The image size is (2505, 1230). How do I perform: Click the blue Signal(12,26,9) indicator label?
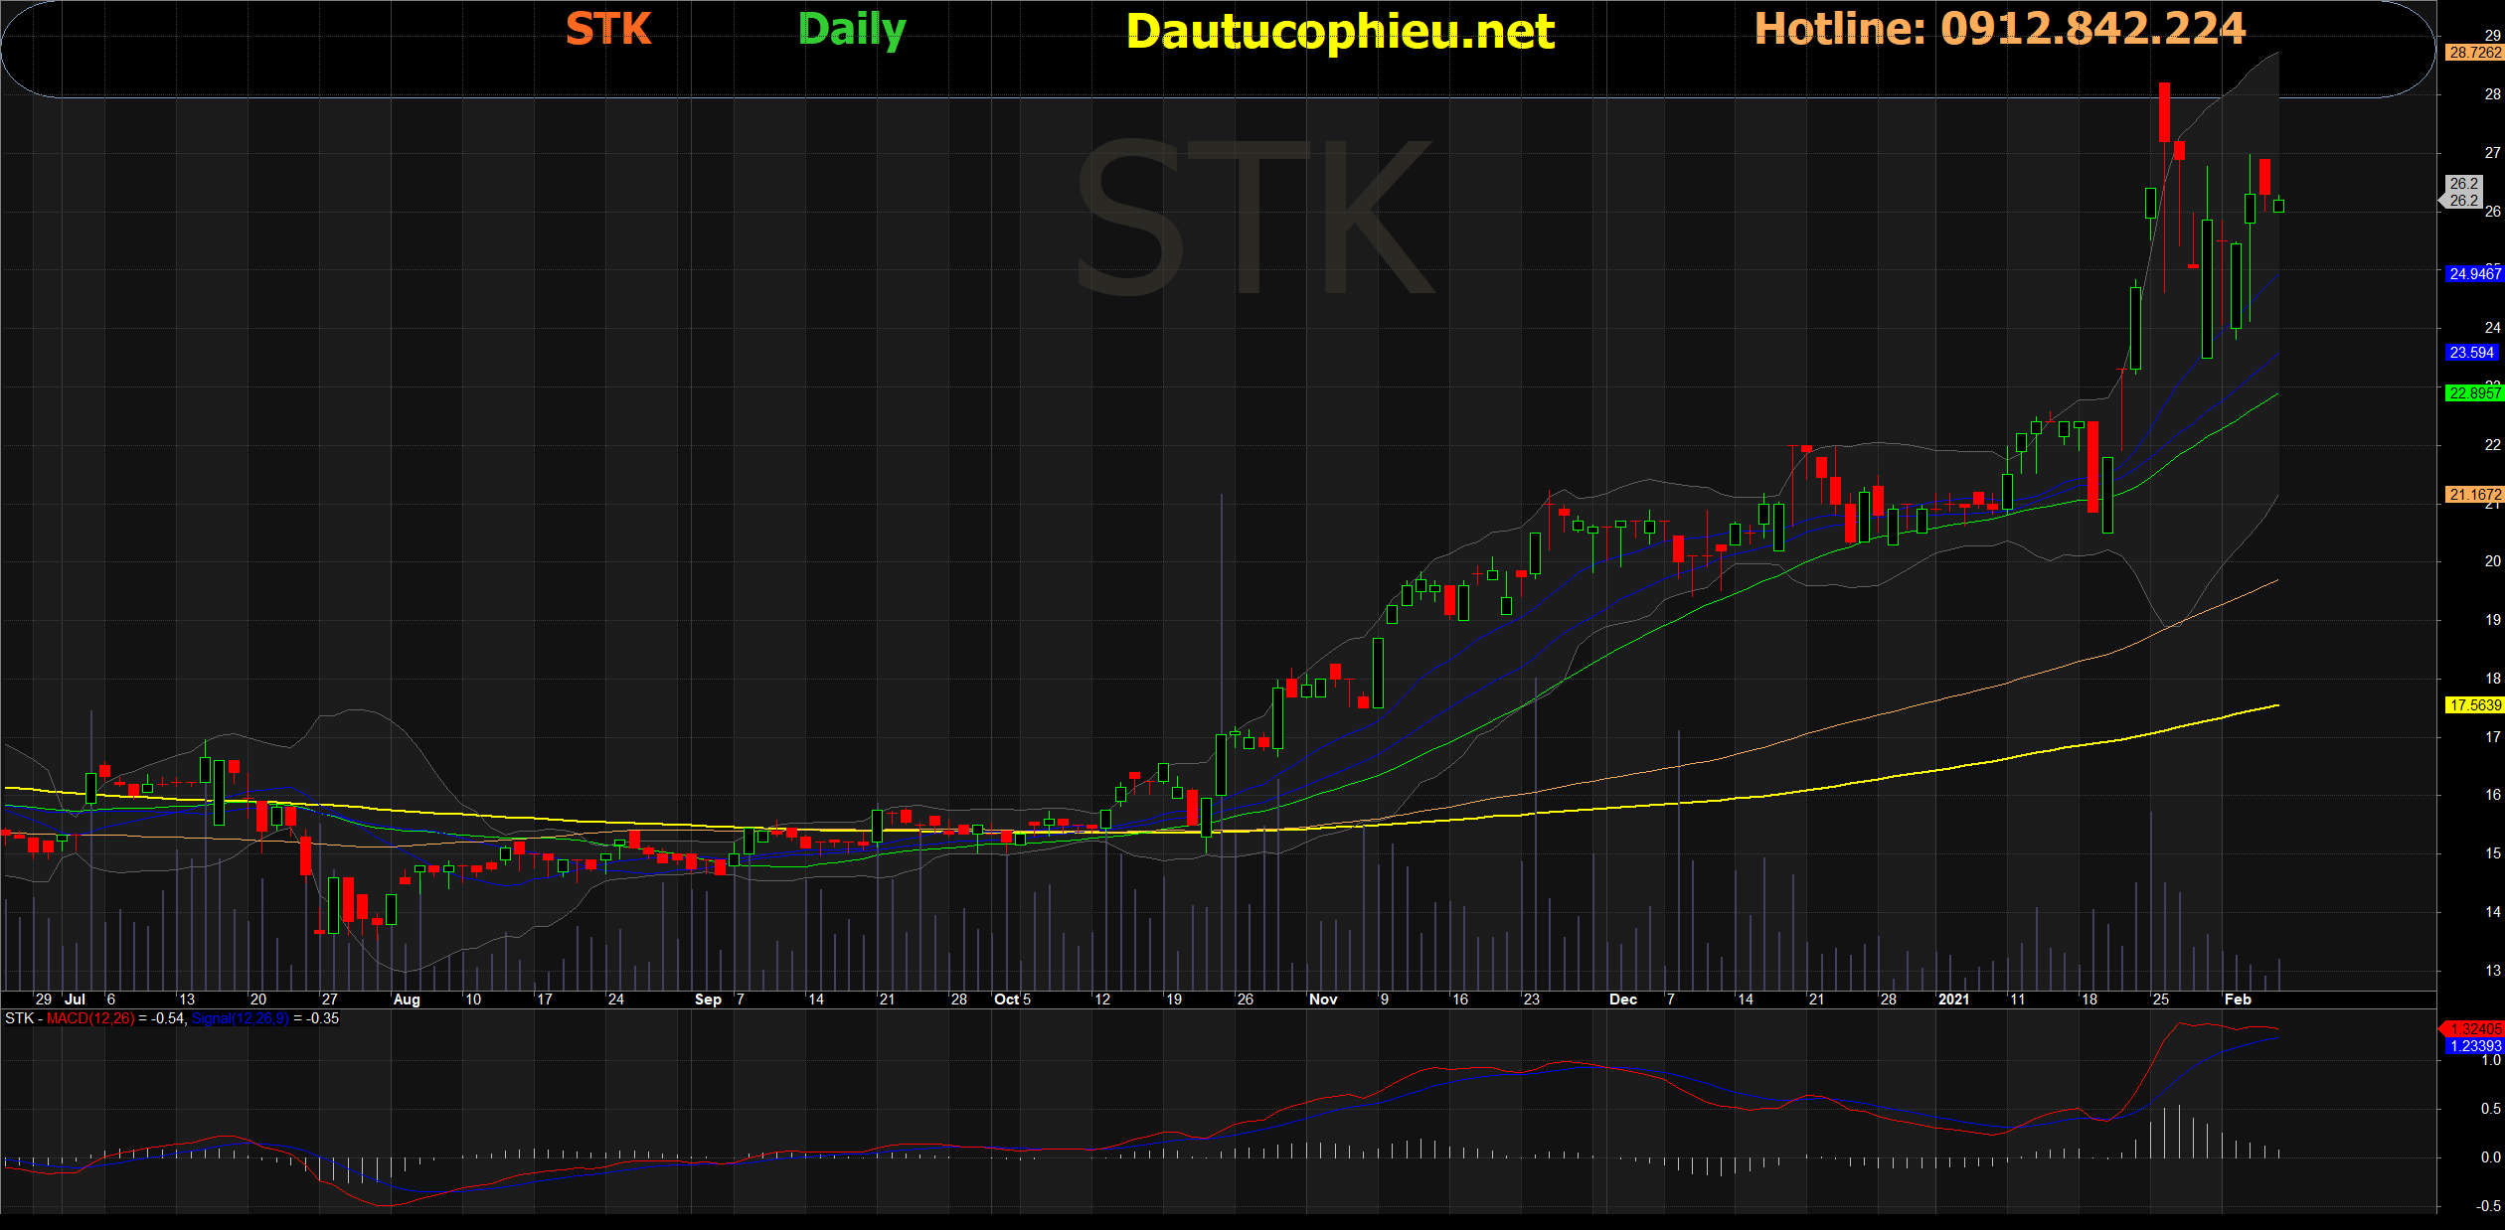240,1018
